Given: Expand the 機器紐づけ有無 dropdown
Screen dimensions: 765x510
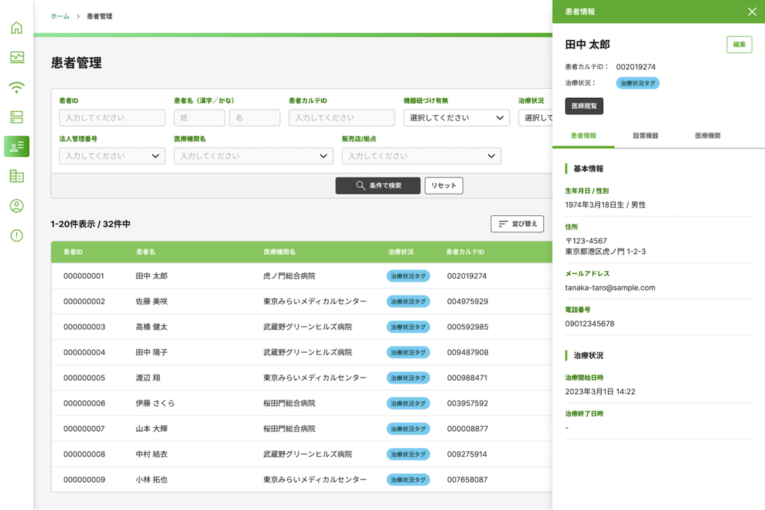Looking at the screenshot, I should click(x=456, y=118).
